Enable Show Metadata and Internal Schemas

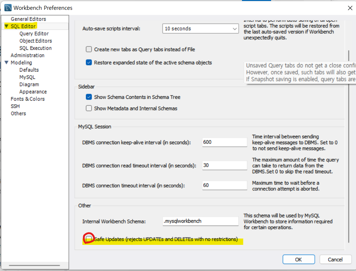[89, 108]
